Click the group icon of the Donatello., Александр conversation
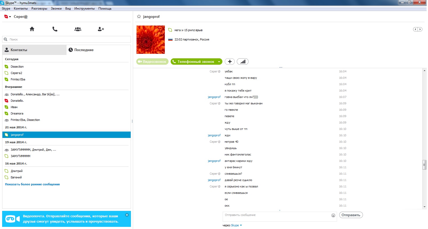 click(7, 94)
